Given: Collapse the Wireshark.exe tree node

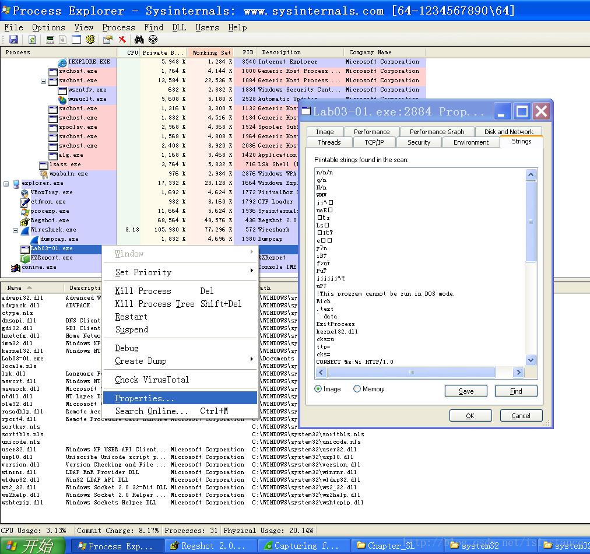Looking at the screenshot, I should coord(16,230).
